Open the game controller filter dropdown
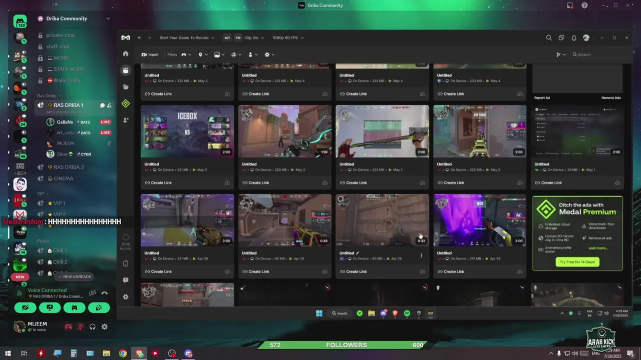Image resolution: width=641 pixels, height=360 pixels. [x=186, y=54]
